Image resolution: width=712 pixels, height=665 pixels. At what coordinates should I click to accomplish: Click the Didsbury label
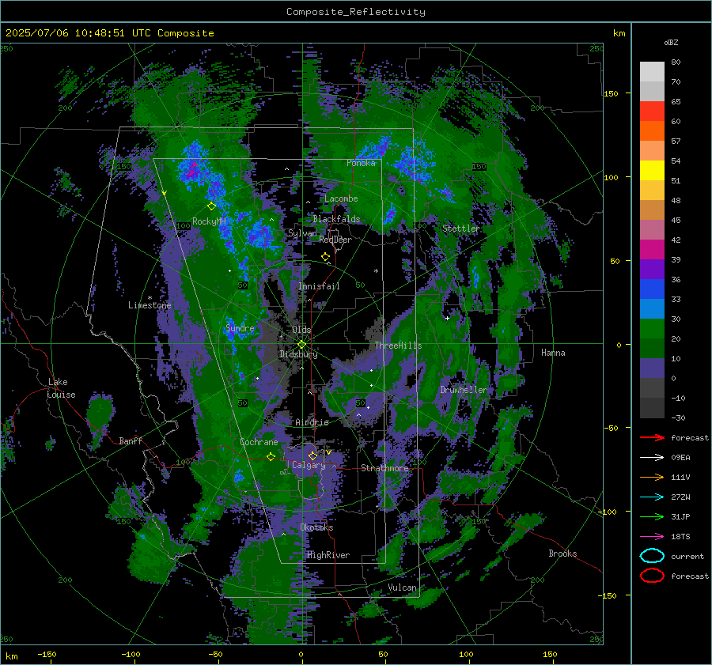[298, 354]
